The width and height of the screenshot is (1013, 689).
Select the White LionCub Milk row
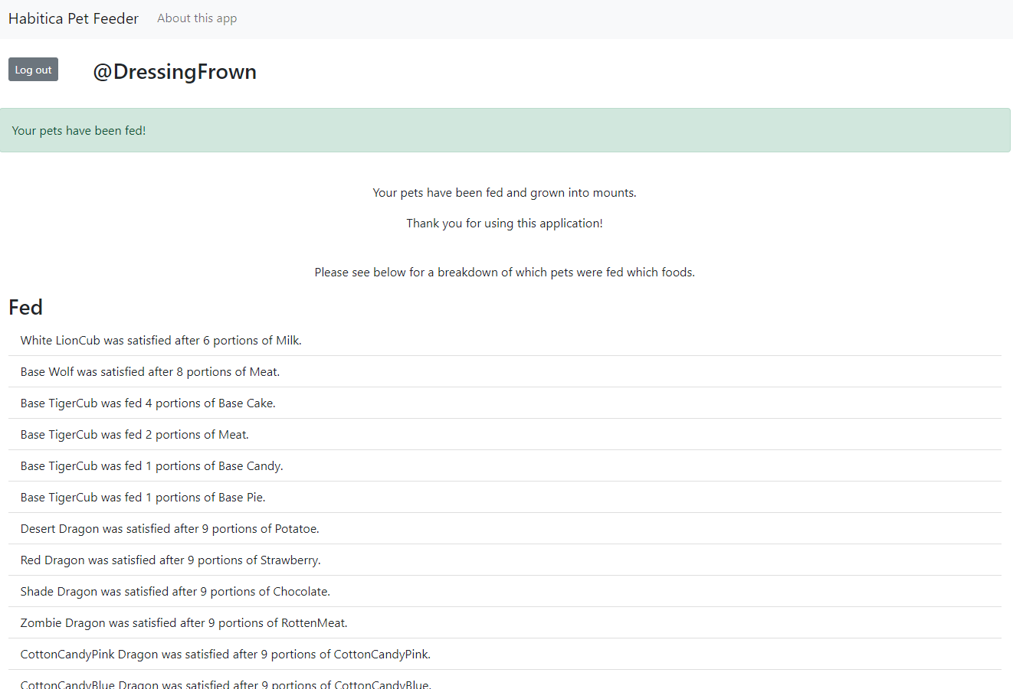504,341
